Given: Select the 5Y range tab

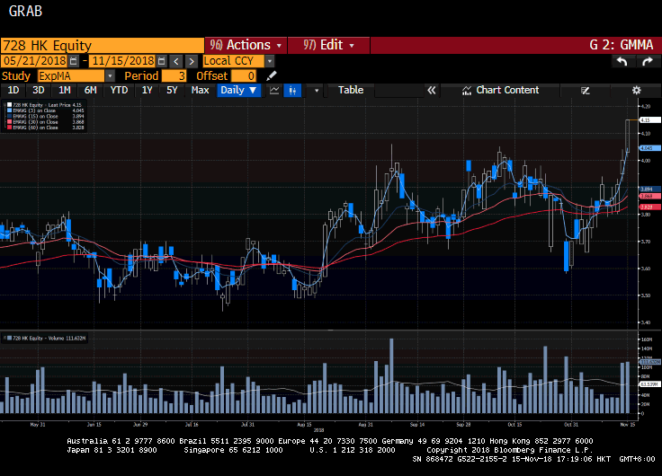Looking at the screenshot, I should 172,90.
